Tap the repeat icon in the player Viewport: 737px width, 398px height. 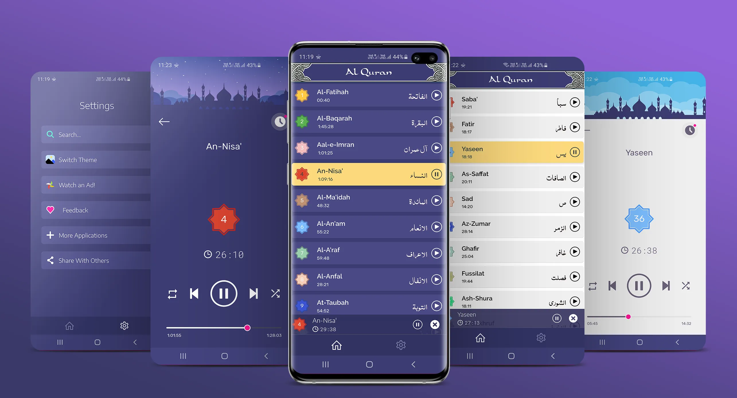pyautogui.click(x=173, y=293)
